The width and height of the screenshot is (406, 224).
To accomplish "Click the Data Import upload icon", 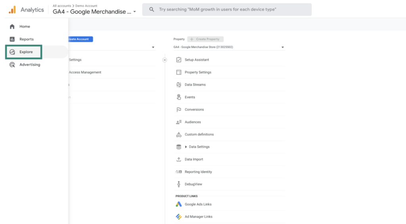I will (x=179, y=159).
